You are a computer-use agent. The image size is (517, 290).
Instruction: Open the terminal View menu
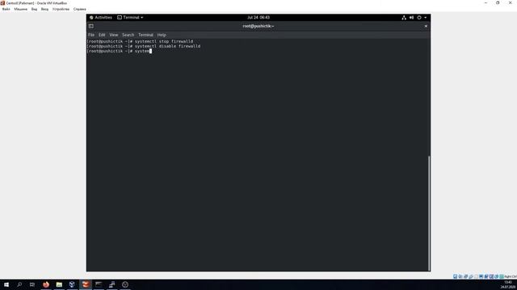(x=114, y=35)
